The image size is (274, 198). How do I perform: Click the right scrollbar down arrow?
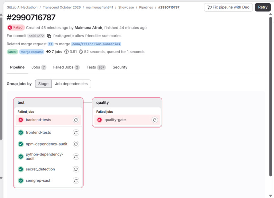click(x=271, y=196)
